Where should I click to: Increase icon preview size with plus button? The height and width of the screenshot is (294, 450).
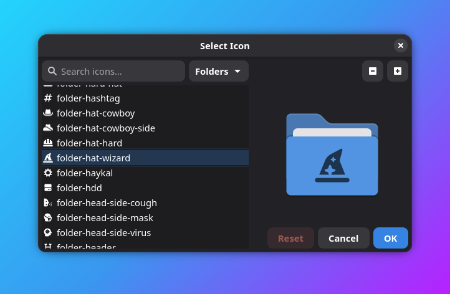coord(398,71)
